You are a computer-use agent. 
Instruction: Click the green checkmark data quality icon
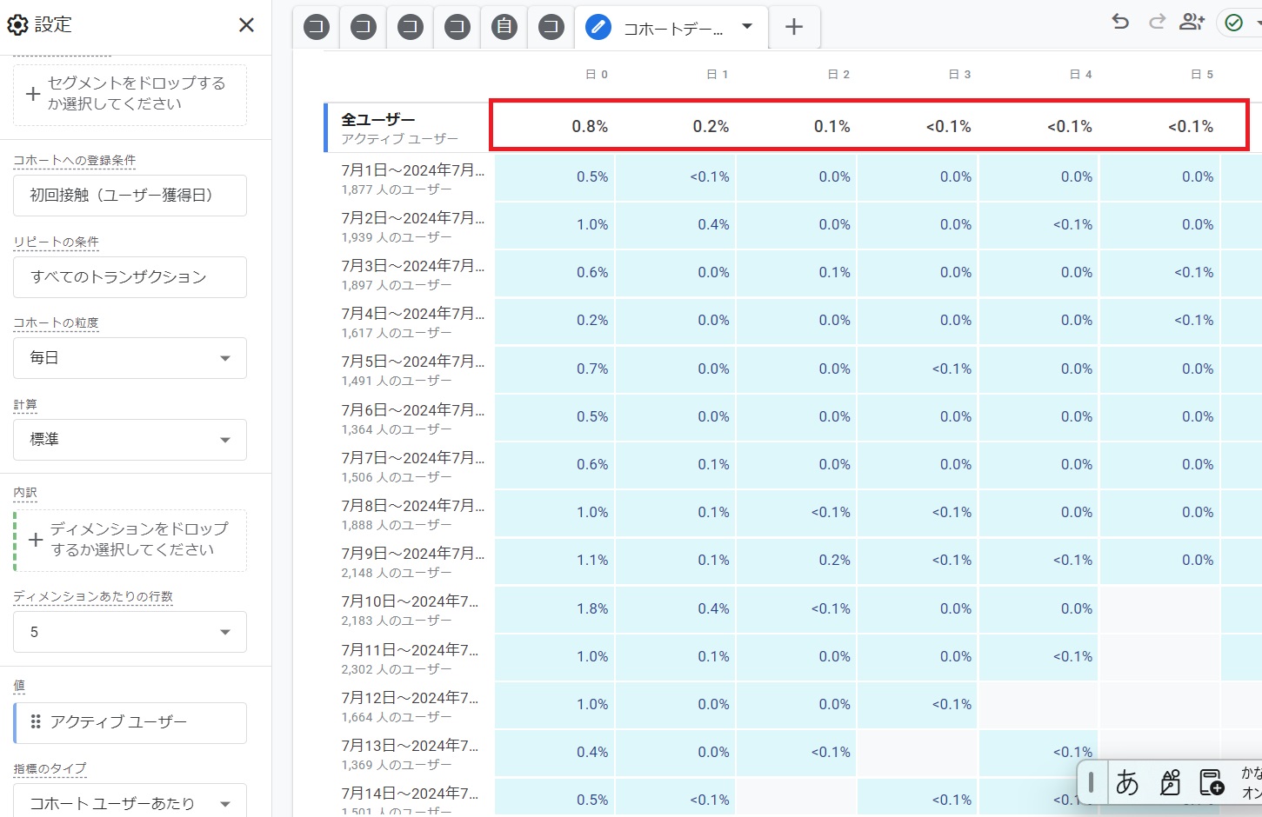1233,23
